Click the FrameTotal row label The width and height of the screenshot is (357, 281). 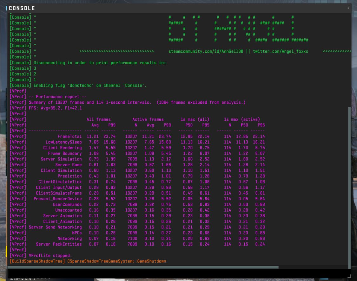click(x=69, y=137)
